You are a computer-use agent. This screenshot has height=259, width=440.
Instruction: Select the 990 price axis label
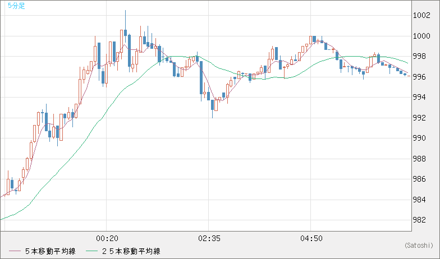[419, 138]
